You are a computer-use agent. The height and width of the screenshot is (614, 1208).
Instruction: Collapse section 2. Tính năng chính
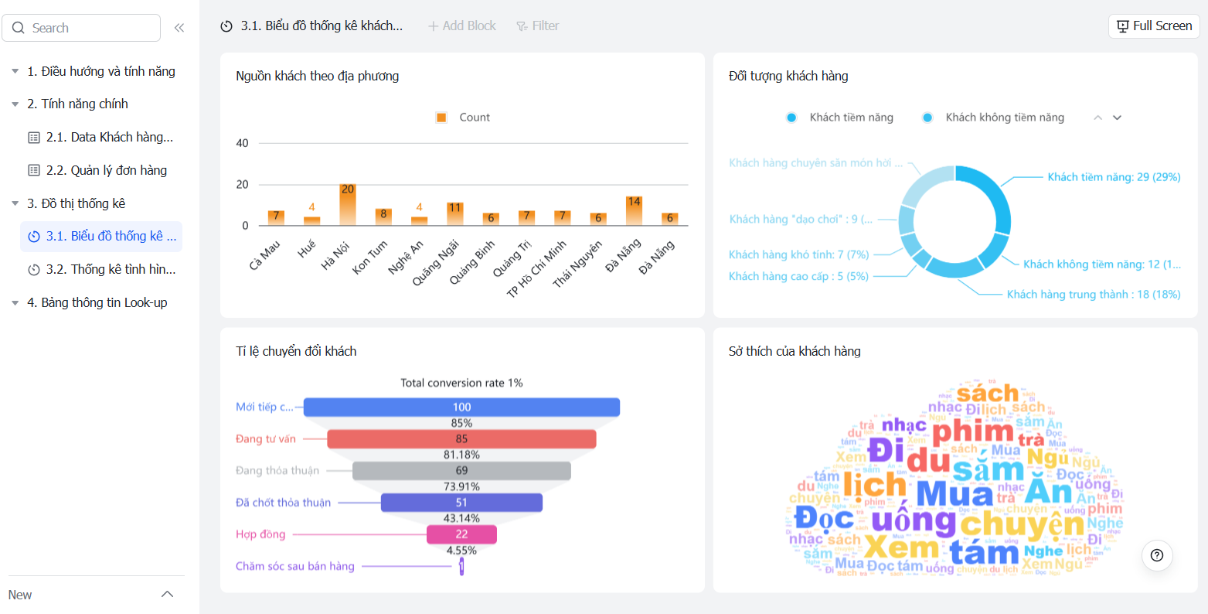point(15,104)
